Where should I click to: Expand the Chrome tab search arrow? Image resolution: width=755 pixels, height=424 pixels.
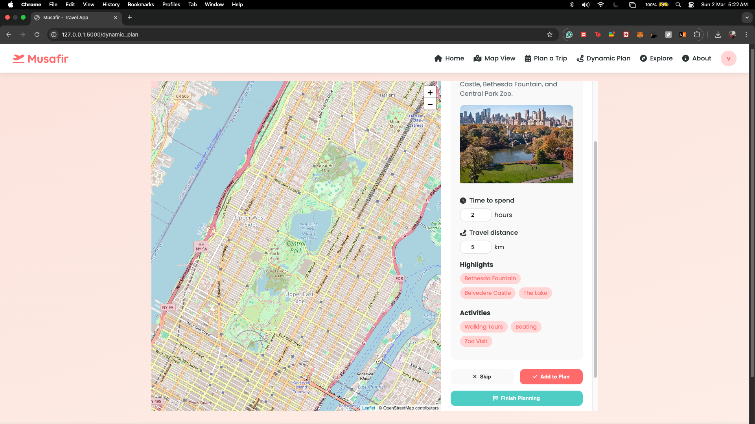coord(747,18)
